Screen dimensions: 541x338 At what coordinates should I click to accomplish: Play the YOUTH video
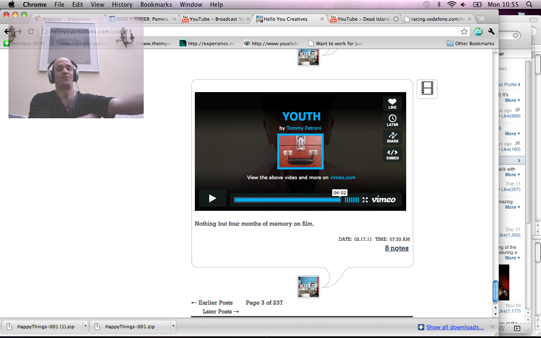click(213, 199)
